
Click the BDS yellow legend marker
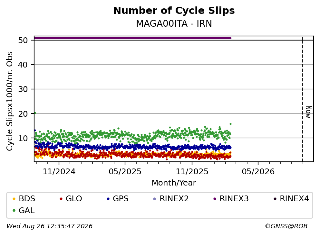coord(14,199)
